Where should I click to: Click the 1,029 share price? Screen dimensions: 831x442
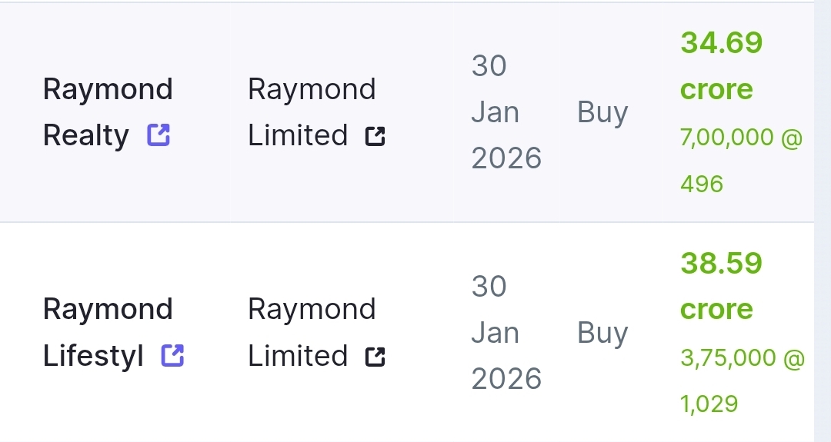(709, 404)
